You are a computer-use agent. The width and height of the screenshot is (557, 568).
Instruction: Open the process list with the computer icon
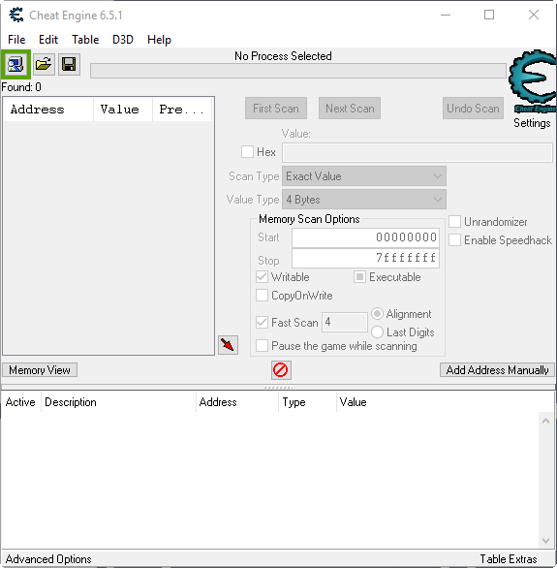[15, 65]
